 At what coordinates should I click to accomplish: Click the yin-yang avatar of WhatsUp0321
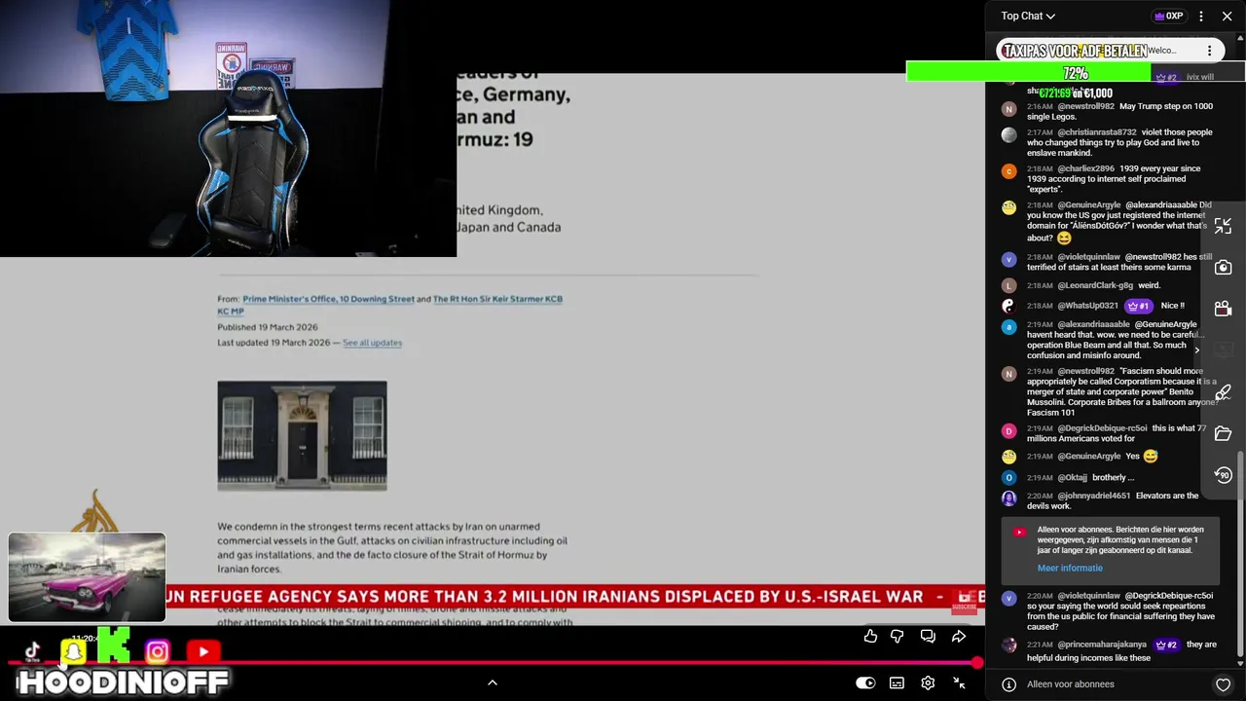coord(1009,306)
